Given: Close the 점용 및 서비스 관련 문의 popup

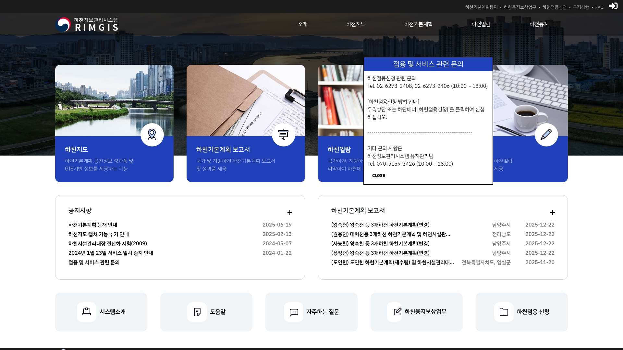Looking at the screenshot, I should coord(378,175).
